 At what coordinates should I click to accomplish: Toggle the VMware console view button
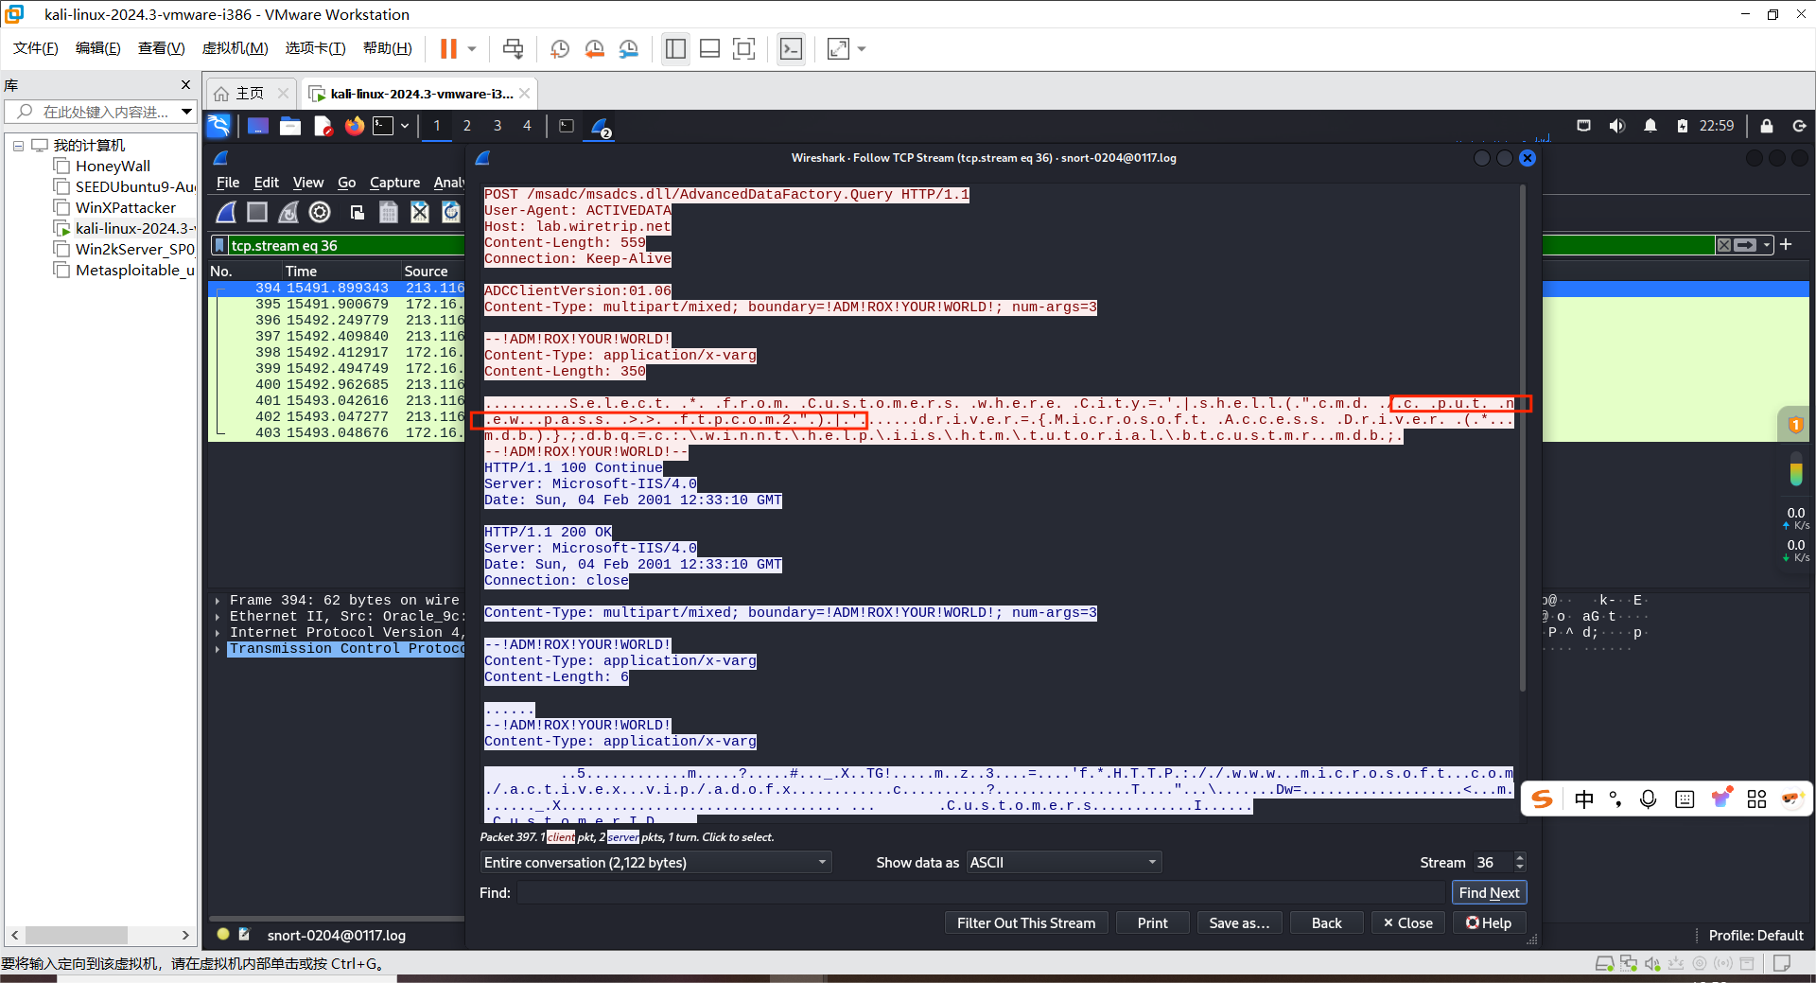click(791, 49)
